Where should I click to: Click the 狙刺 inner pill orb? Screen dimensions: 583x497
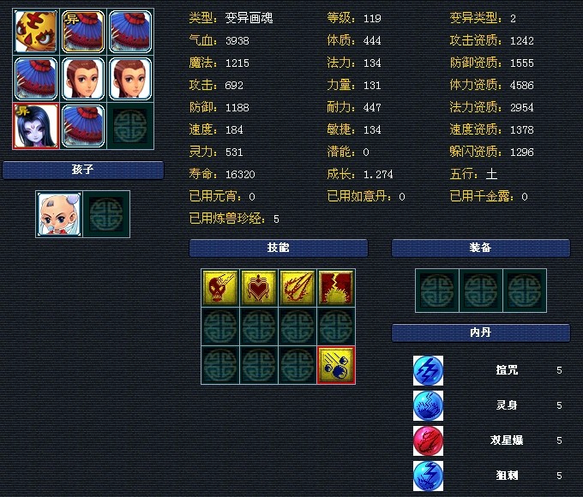(x=429, y=476)
